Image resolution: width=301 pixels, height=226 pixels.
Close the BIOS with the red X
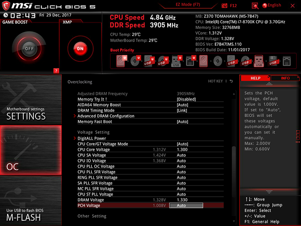click(x=293, y=6)
